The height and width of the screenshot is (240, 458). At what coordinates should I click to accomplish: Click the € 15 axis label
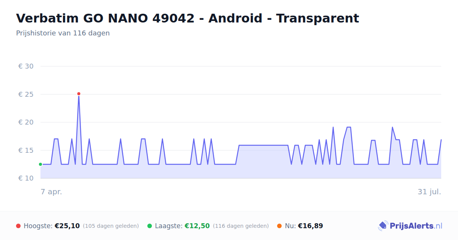[x=26, y=150]
